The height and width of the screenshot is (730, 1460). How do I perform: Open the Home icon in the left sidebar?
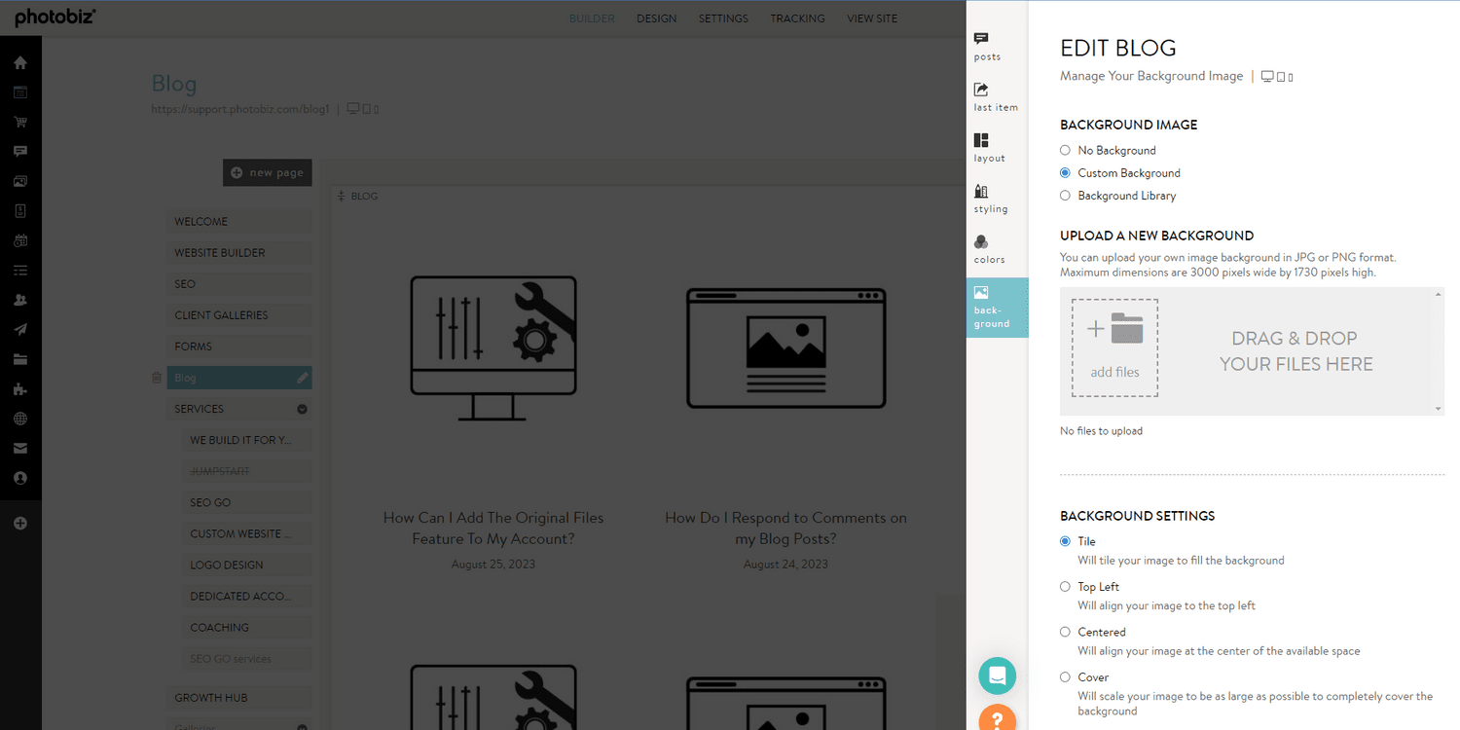pyautogui.click(x=20, y=62)
